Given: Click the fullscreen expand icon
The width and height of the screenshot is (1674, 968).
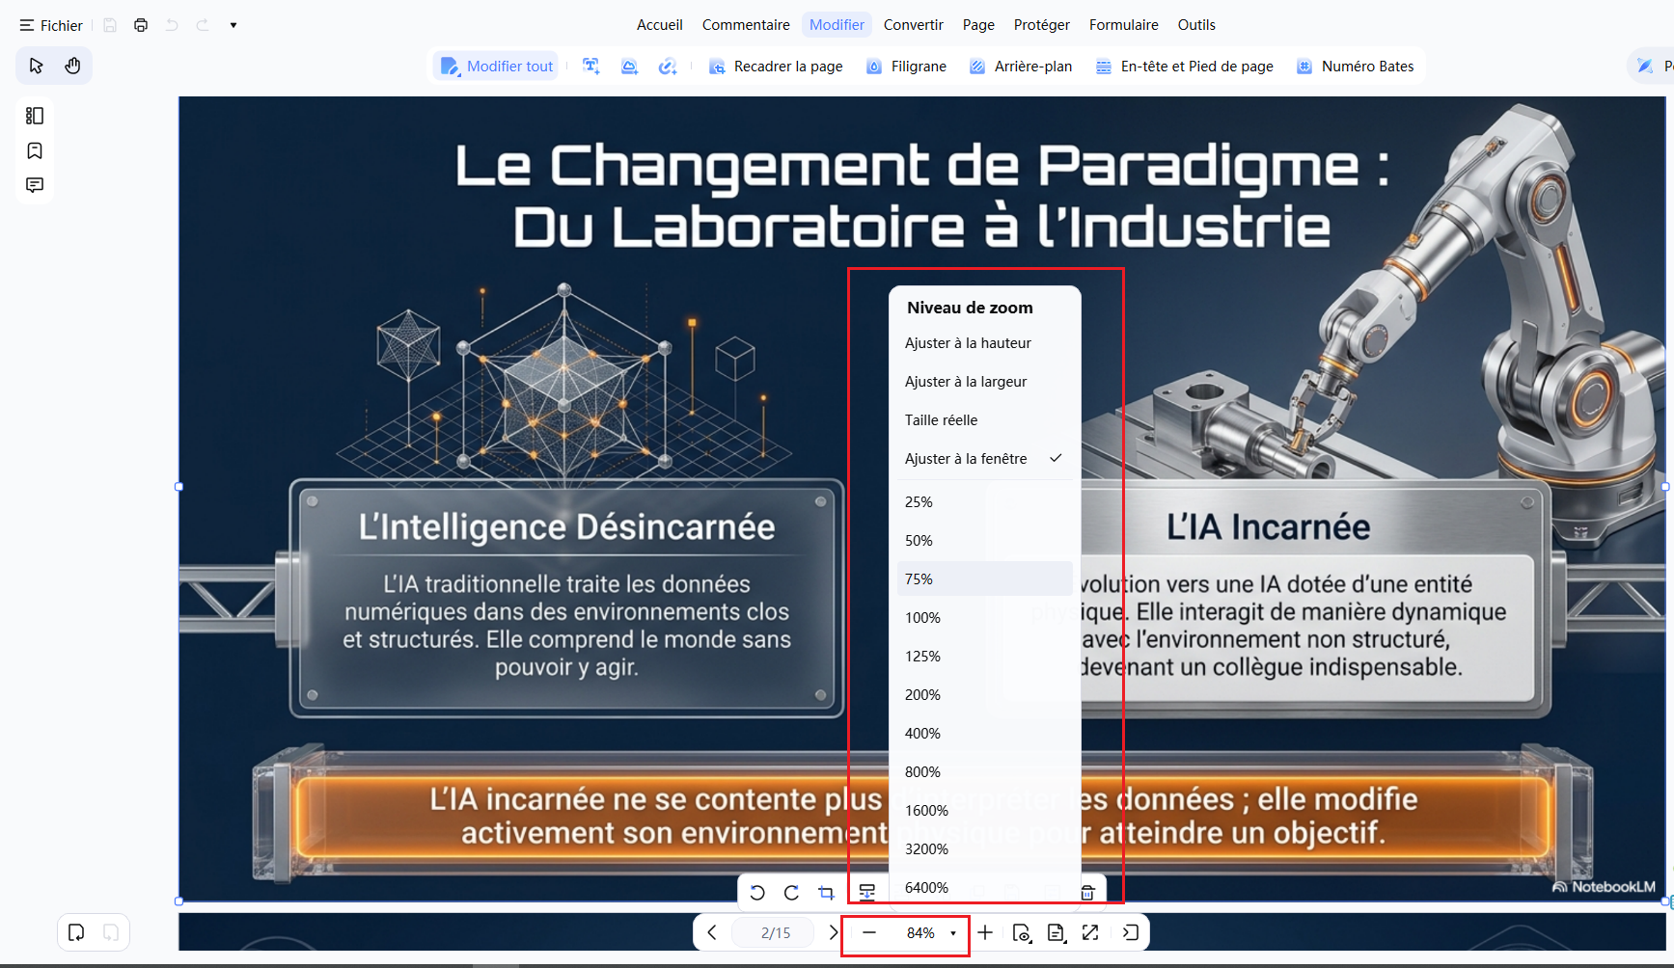Looking at the screenshot, I should (x=1090, y=932).
